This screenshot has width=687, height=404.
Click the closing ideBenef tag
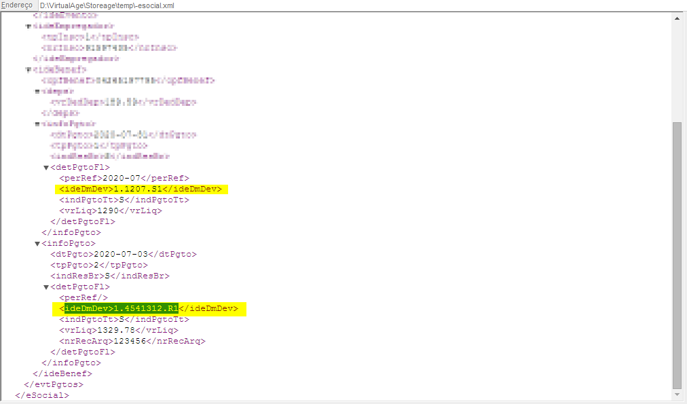(x=62, y=373)
